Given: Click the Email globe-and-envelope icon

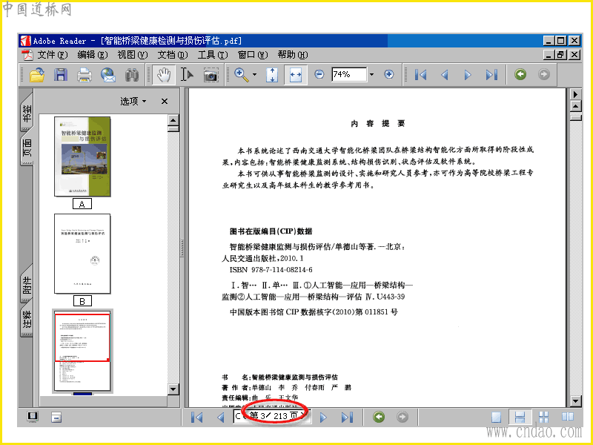Looking at the screenshot, I should pos(108,75).
